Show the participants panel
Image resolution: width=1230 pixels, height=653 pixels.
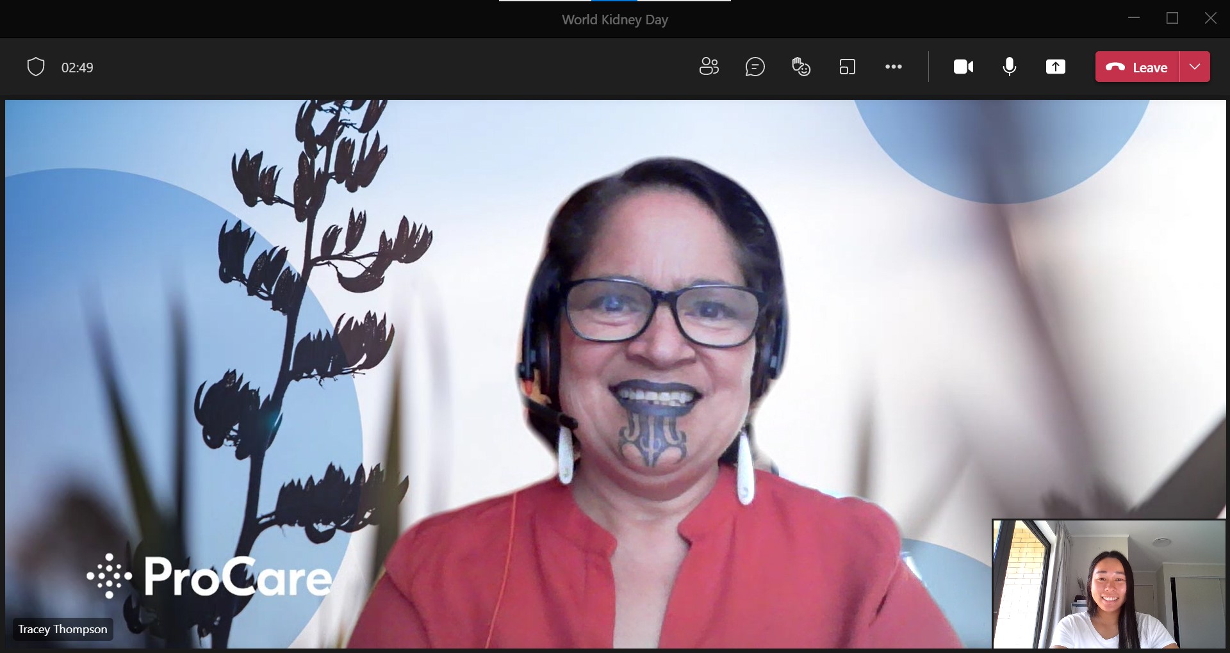709,67
